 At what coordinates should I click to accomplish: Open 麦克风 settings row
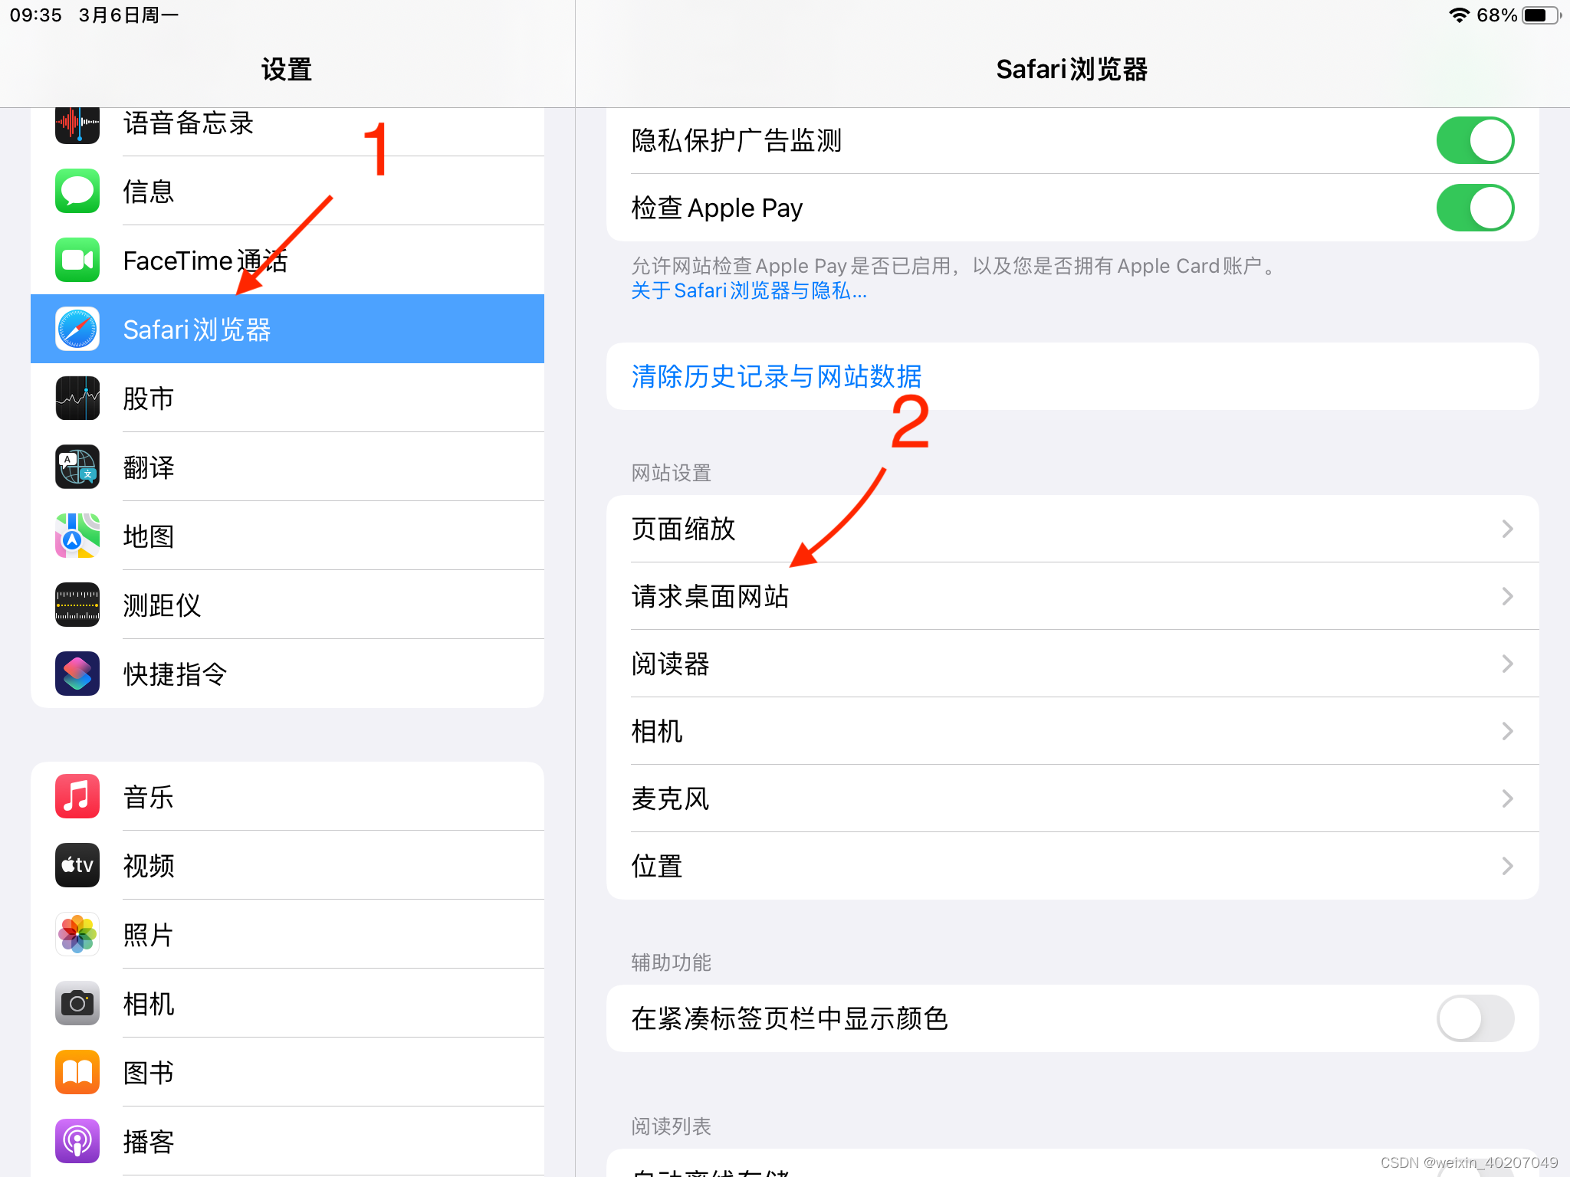1072,798
